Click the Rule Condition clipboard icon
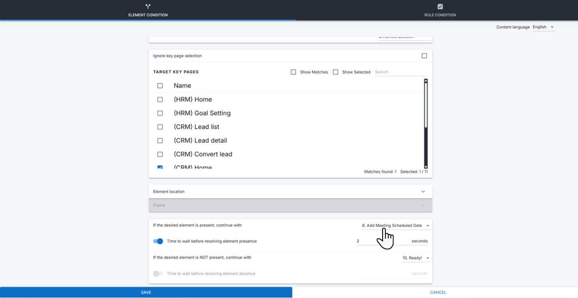 tap(440, 7)
